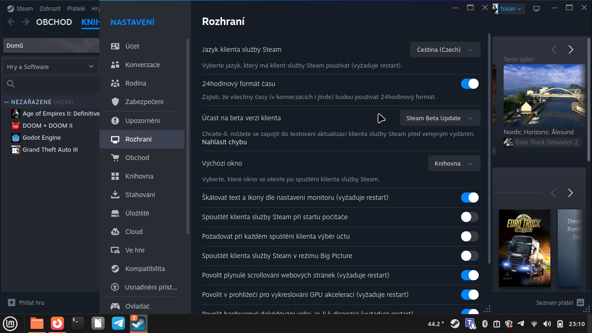
Task: Open Telegram from the taskbar
Action: click(x=118, y=323)
